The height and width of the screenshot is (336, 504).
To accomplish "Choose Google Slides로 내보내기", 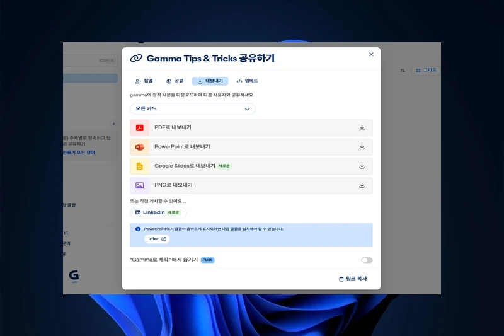I will pos(251,166).
